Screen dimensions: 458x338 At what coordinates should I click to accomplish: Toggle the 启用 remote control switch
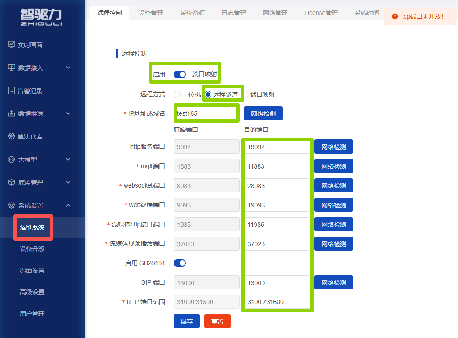(180, 75)
